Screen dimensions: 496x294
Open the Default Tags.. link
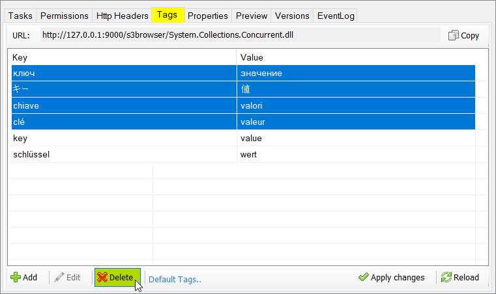[175, 280]
